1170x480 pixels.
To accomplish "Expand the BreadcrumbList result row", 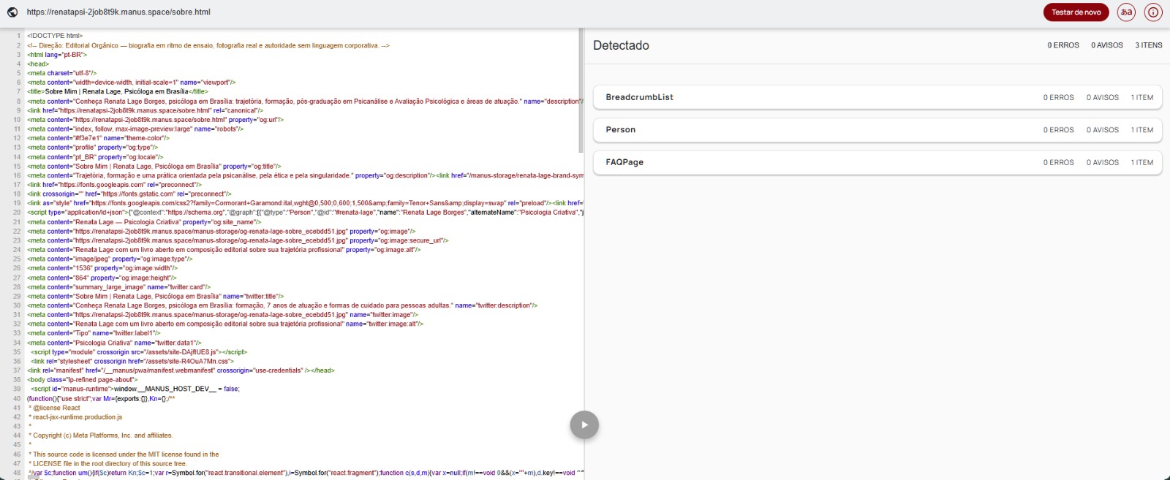I will [x=877, y=97].
